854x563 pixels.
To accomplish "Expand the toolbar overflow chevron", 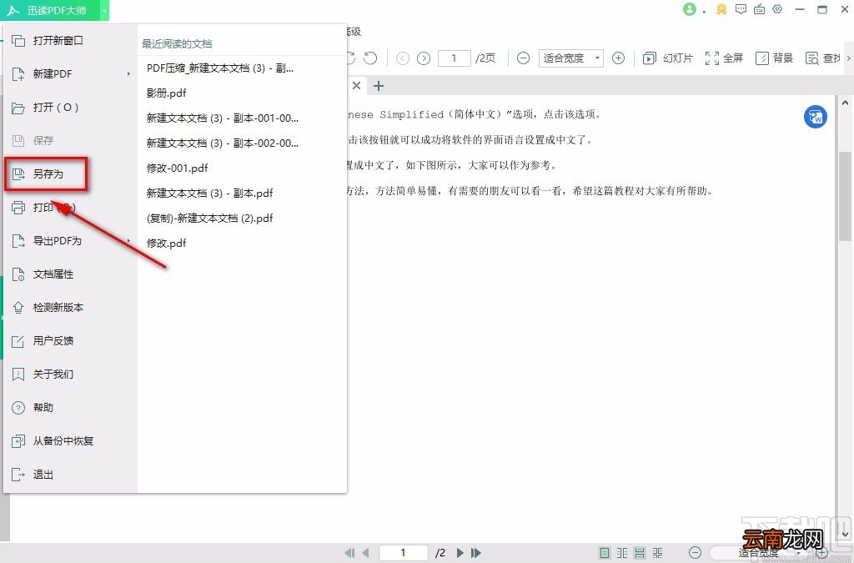I will point(848,58).
